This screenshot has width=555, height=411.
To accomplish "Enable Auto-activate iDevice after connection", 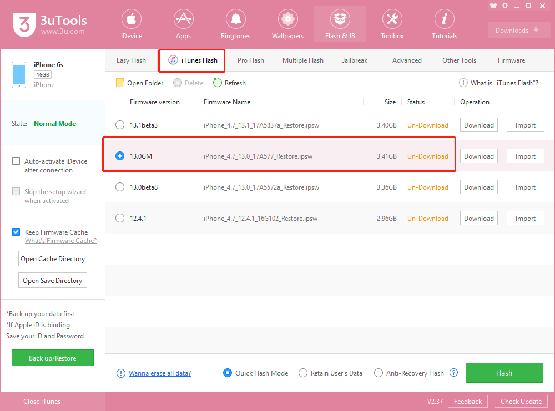I will point(16,161).
